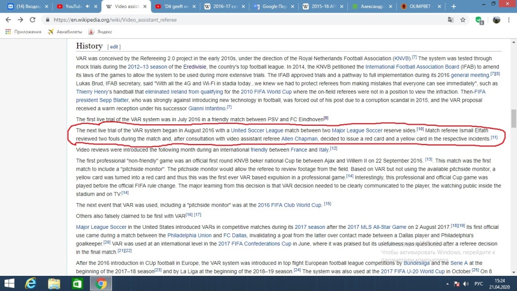Screen dimensions: 517x291
Task: Open Major League Soccer reserve sides link
Action: pos(357,130)
